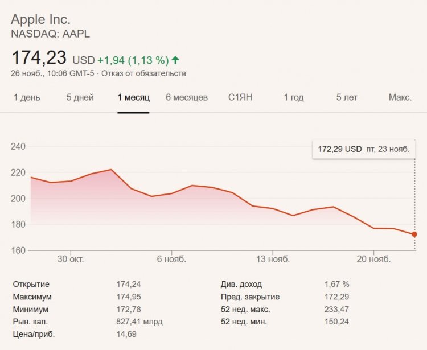The image size is (427, 350).
Task: Click the 172,29 USD price tooltip
Action: click(364, 149)
